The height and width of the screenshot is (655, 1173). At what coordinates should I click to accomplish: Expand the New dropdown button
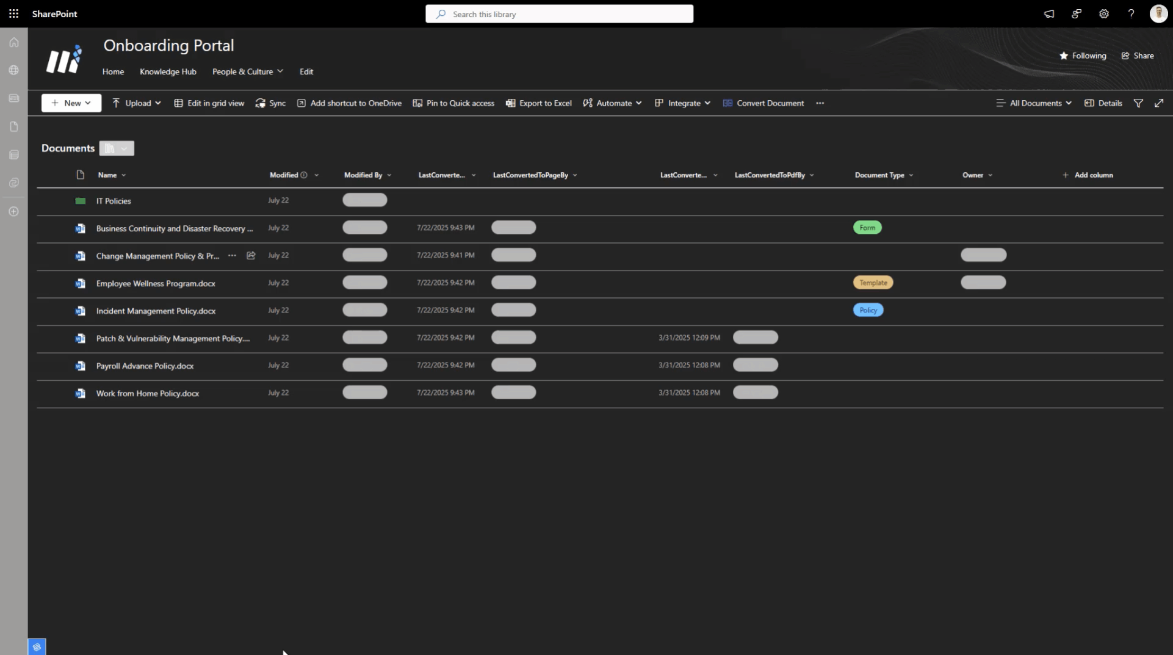71,103
